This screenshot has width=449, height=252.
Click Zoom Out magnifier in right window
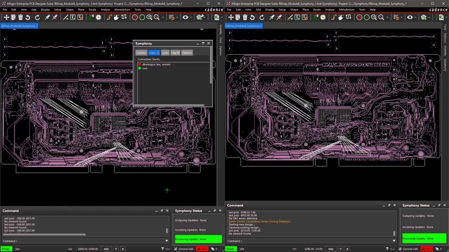click(x=374, y=17)
